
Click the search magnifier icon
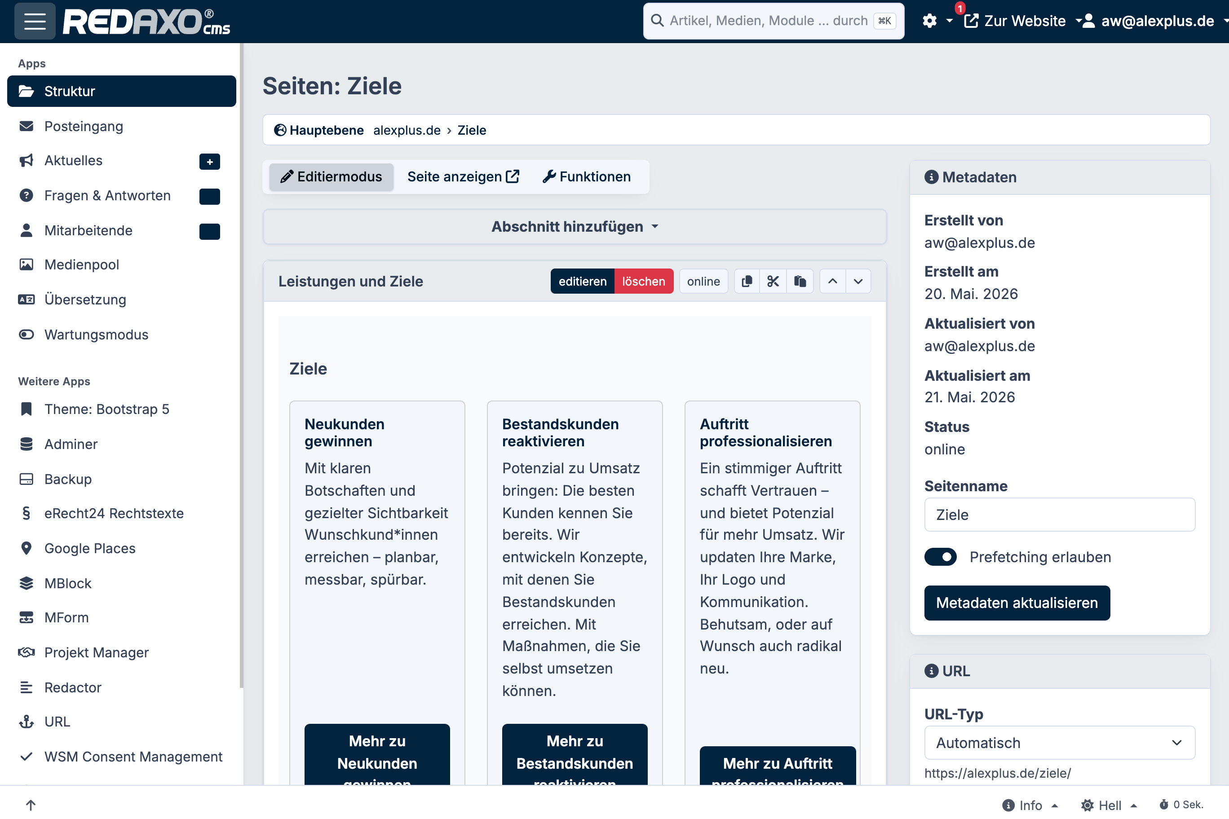point(657,20)
